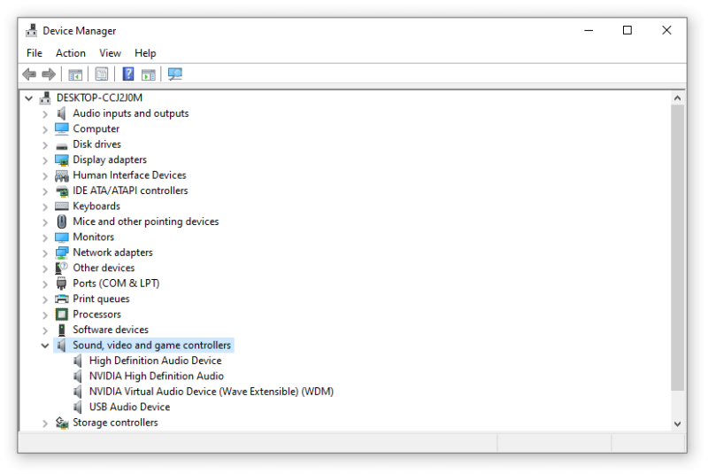Select the Print queues label
708x474 pixels.
coord(101,299)
